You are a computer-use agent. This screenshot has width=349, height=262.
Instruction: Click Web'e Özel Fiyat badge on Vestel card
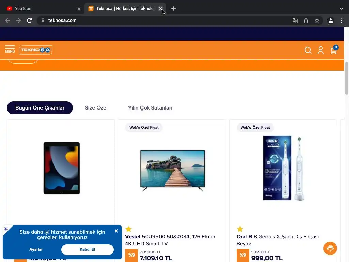[x=144, y=128]
